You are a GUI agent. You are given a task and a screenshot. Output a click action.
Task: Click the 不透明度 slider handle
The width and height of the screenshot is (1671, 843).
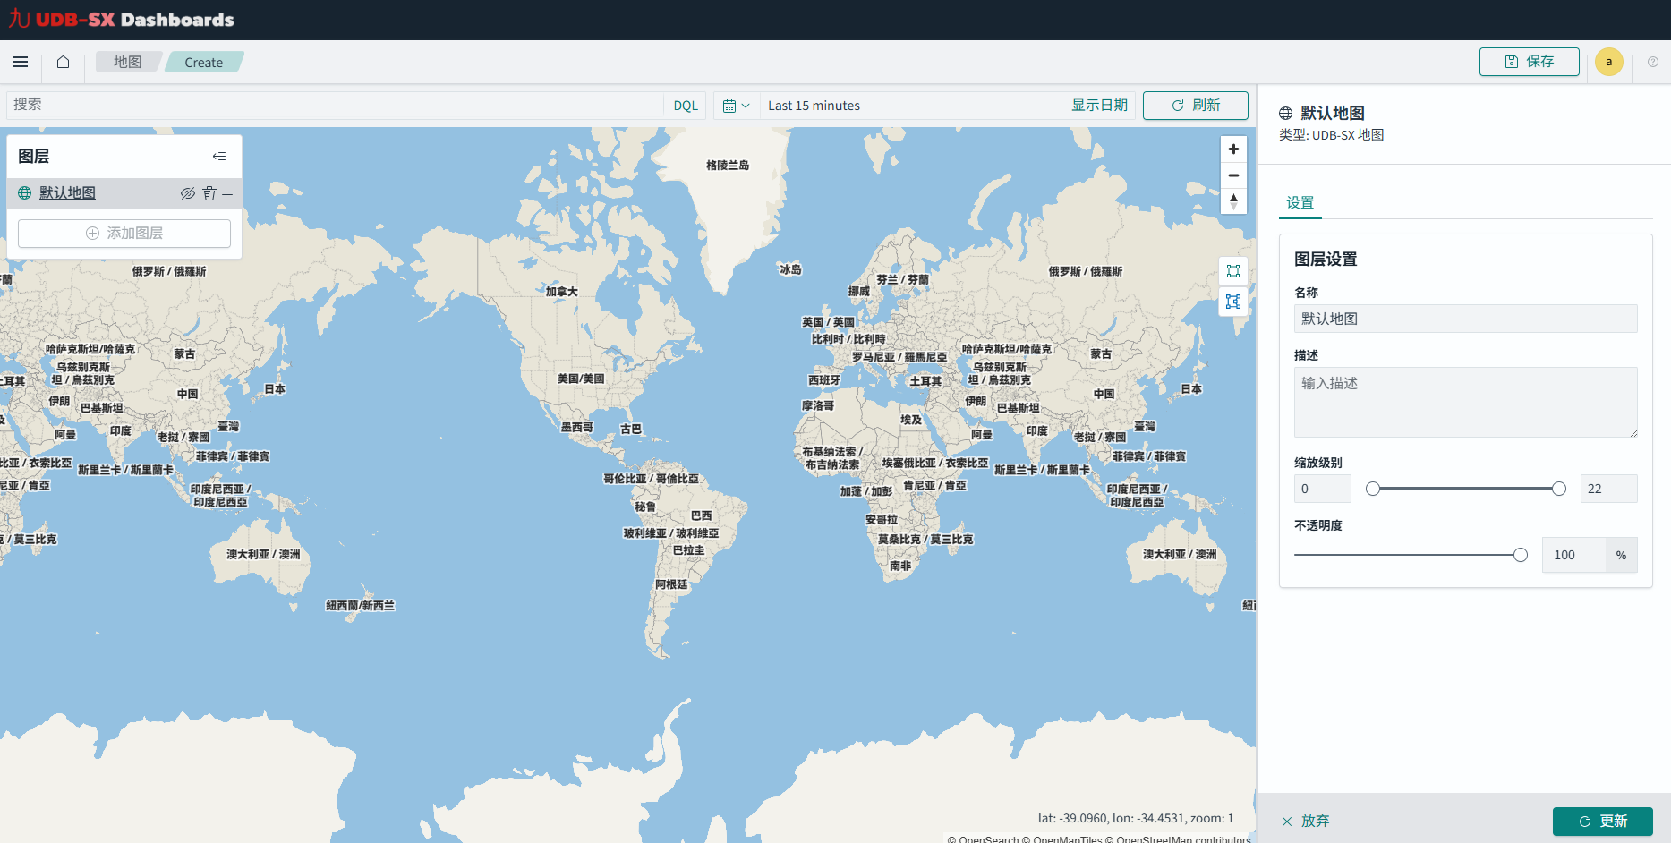click(x=1520, y=555)
